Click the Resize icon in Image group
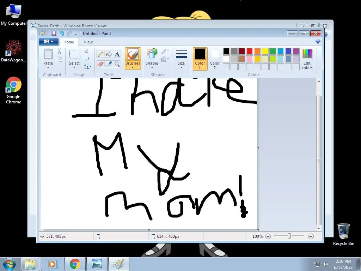Viewport: 361px width, 271px height. pos(86,59)
